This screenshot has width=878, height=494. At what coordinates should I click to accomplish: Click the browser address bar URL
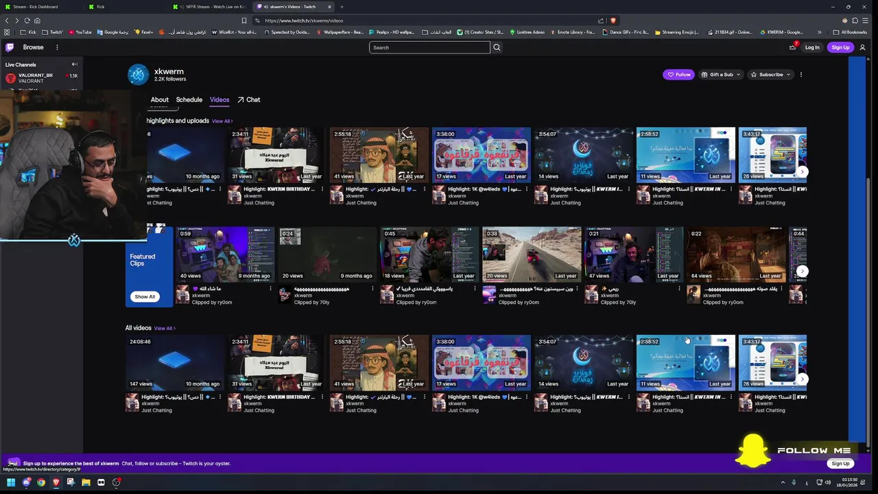304,21
